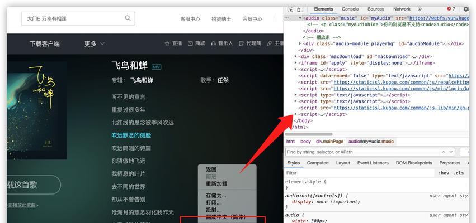476x223 pixels.
Task: Click the search magnifier icon
Action: point(128,18)
